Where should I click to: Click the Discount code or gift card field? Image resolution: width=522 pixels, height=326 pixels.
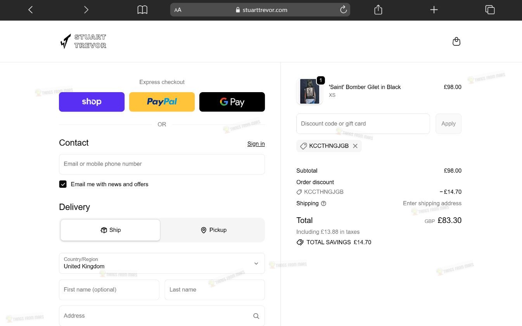pyautogui.click(x=363, y=124)
